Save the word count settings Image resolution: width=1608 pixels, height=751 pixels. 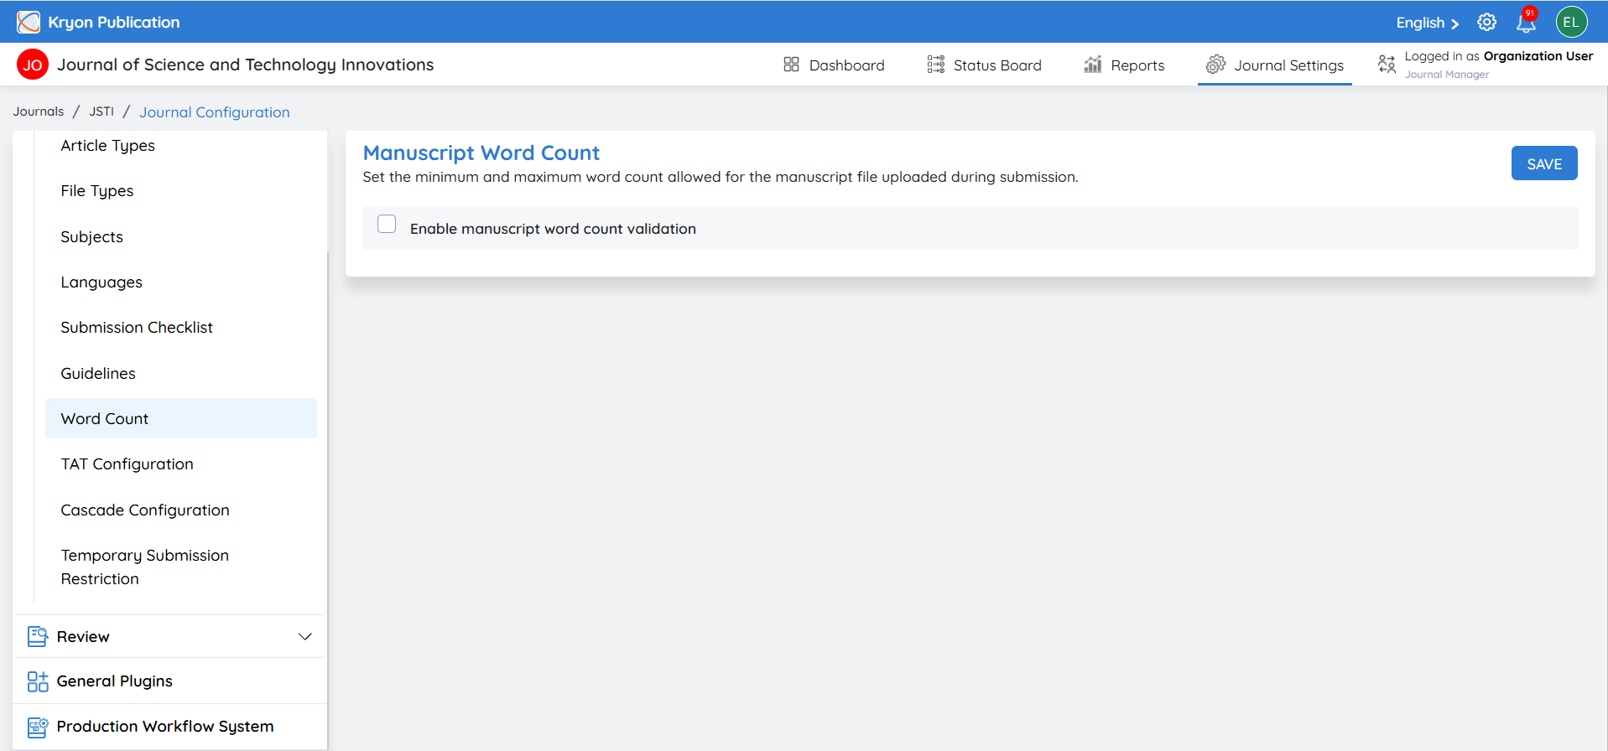(x=1544, y=163)
